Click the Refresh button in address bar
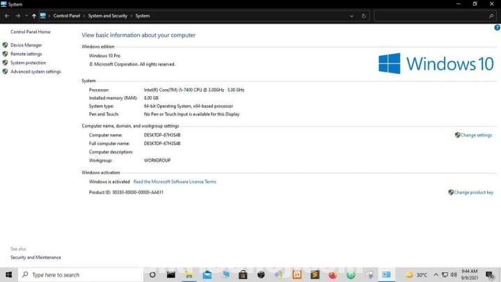Image resolution: width=501 pixels, height=282 pixels. (364, 16)
